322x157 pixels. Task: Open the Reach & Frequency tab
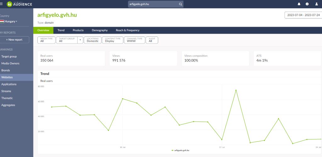tap(127, 30)
